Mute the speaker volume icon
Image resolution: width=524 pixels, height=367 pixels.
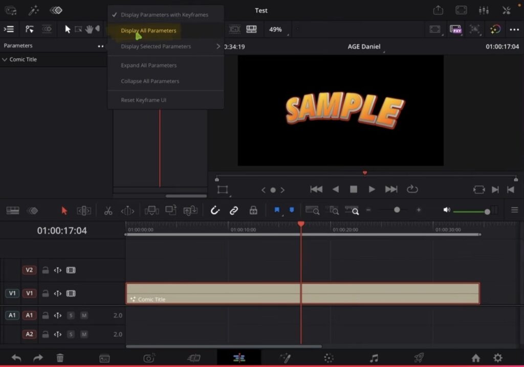[x=446, y=210]
